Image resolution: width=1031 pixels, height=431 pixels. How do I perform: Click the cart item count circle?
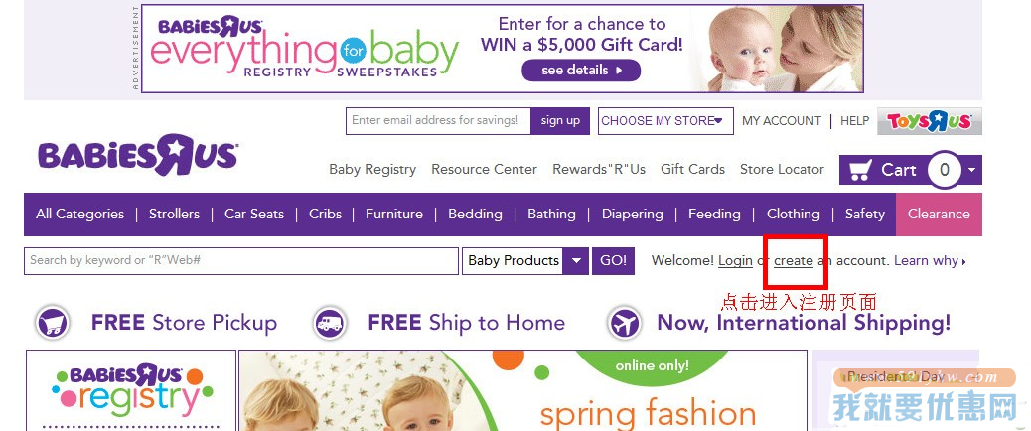click(x=945, y=170)
